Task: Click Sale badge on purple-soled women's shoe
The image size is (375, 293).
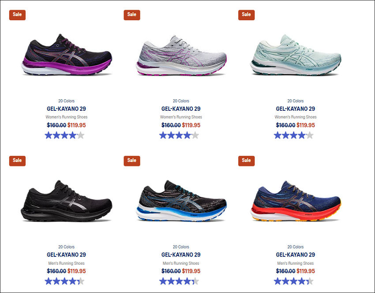Action: tap(17, 15)
